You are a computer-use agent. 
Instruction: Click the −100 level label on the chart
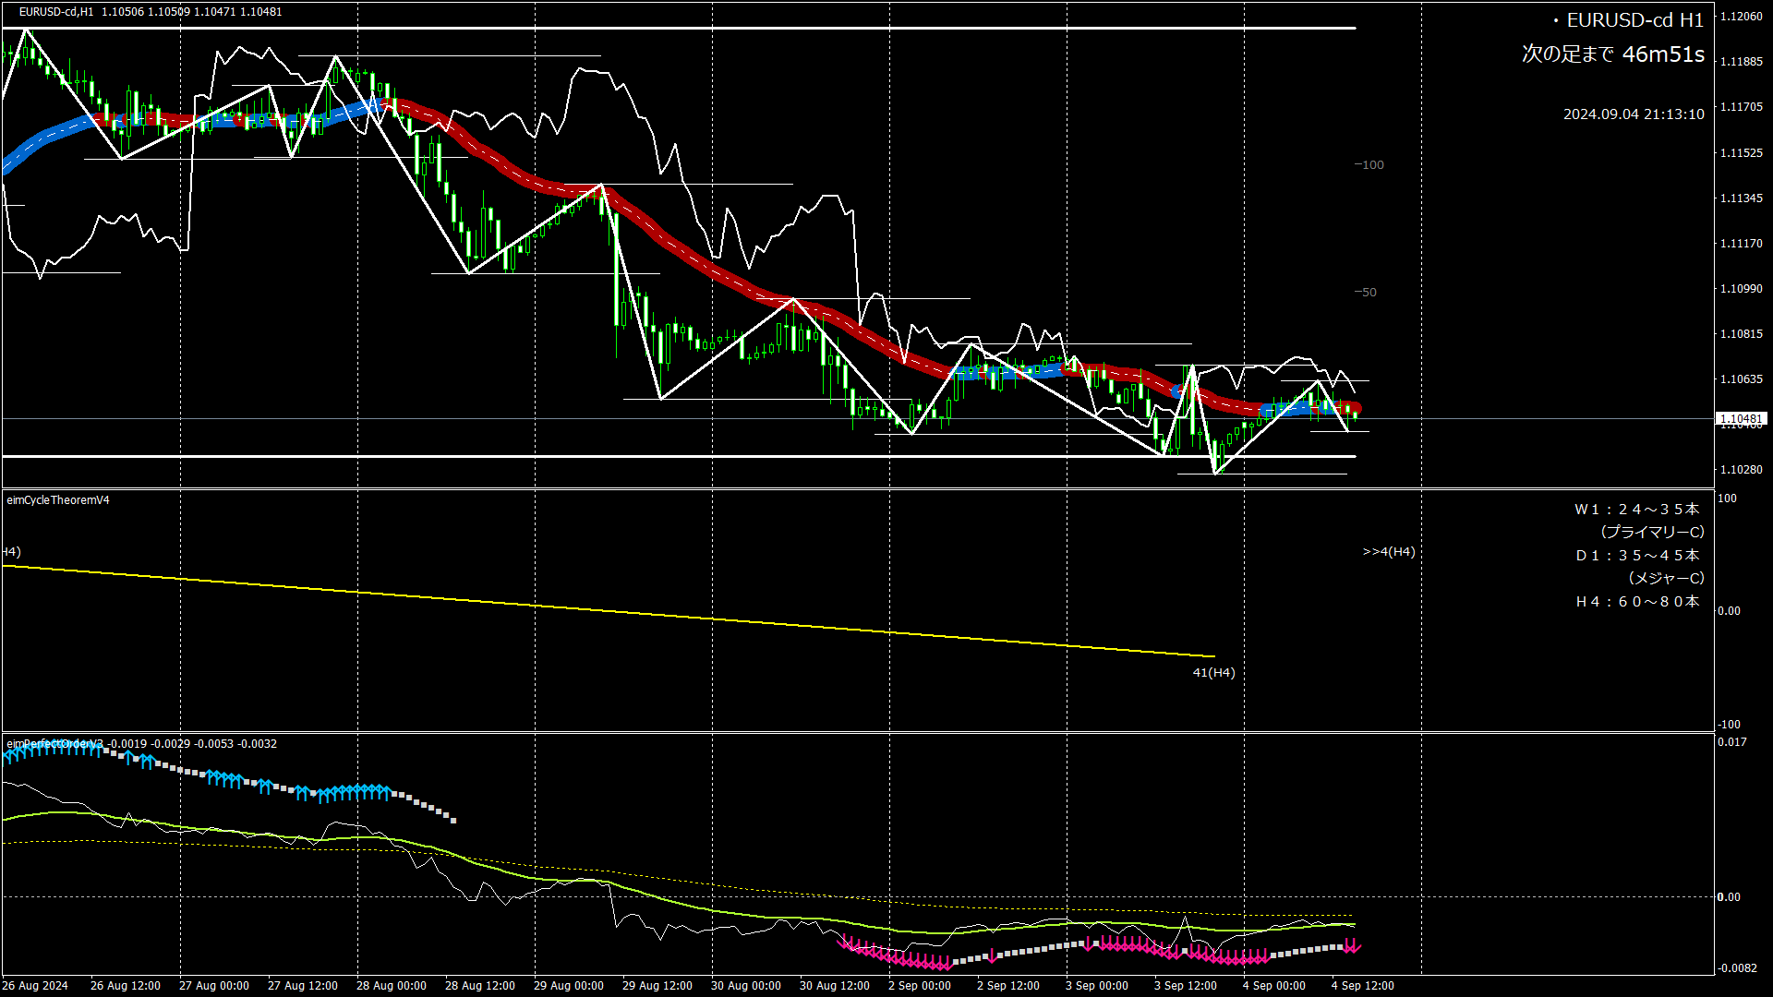pos(1369,165)
